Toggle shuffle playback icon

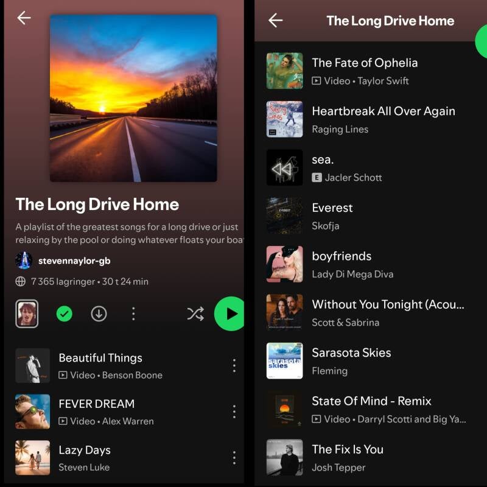[195, 314]
